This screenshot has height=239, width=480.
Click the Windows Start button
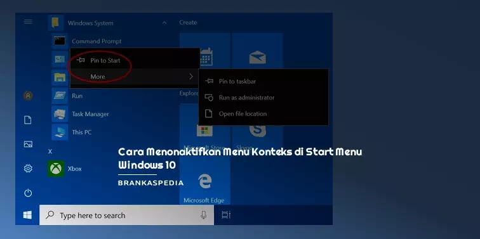(27, 215)
